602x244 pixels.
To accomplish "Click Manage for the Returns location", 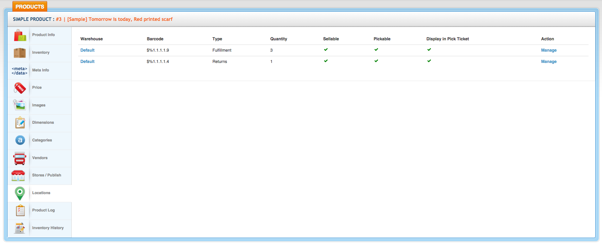I will (549, 62).
